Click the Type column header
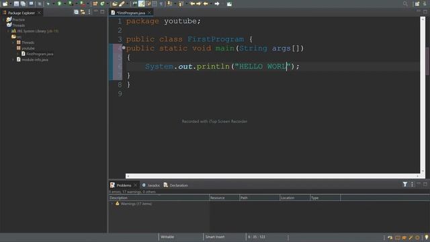430x242 pixels. coord(325,198)
